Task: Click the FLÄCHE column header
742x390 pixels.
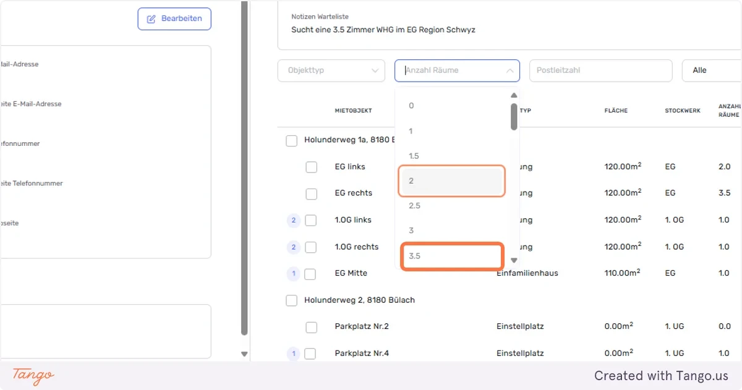Action: coord(616,111)
